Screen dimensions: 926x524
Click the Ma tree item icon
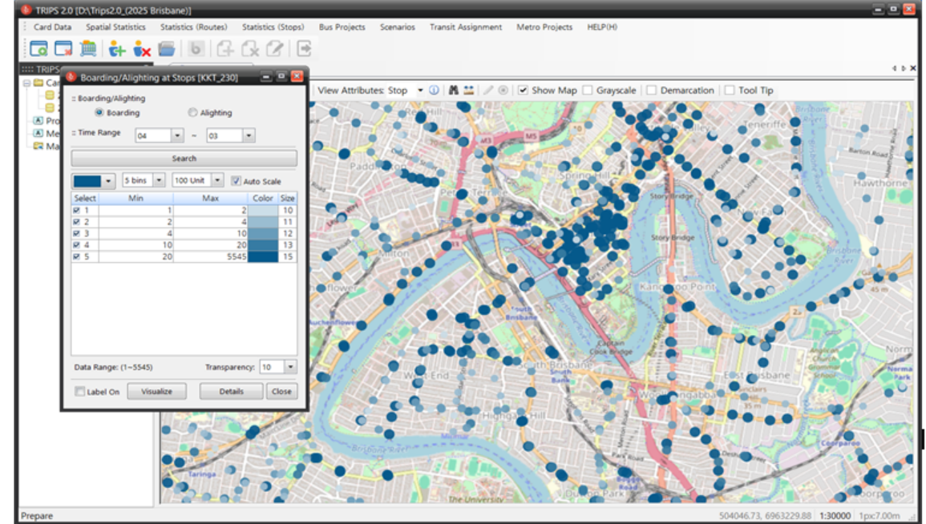click(x=38, y=146)
